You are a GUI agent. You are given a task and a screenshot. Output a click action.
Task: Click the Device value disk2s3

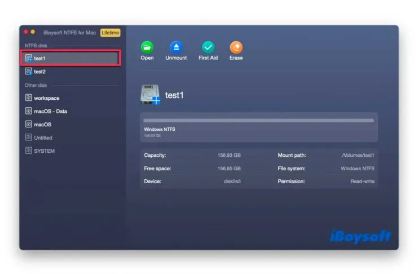pos(232,182)
